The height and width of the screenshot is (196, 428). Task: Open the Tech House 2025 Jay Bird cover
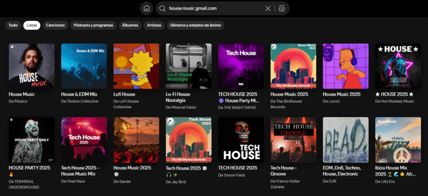coord(189,140)
